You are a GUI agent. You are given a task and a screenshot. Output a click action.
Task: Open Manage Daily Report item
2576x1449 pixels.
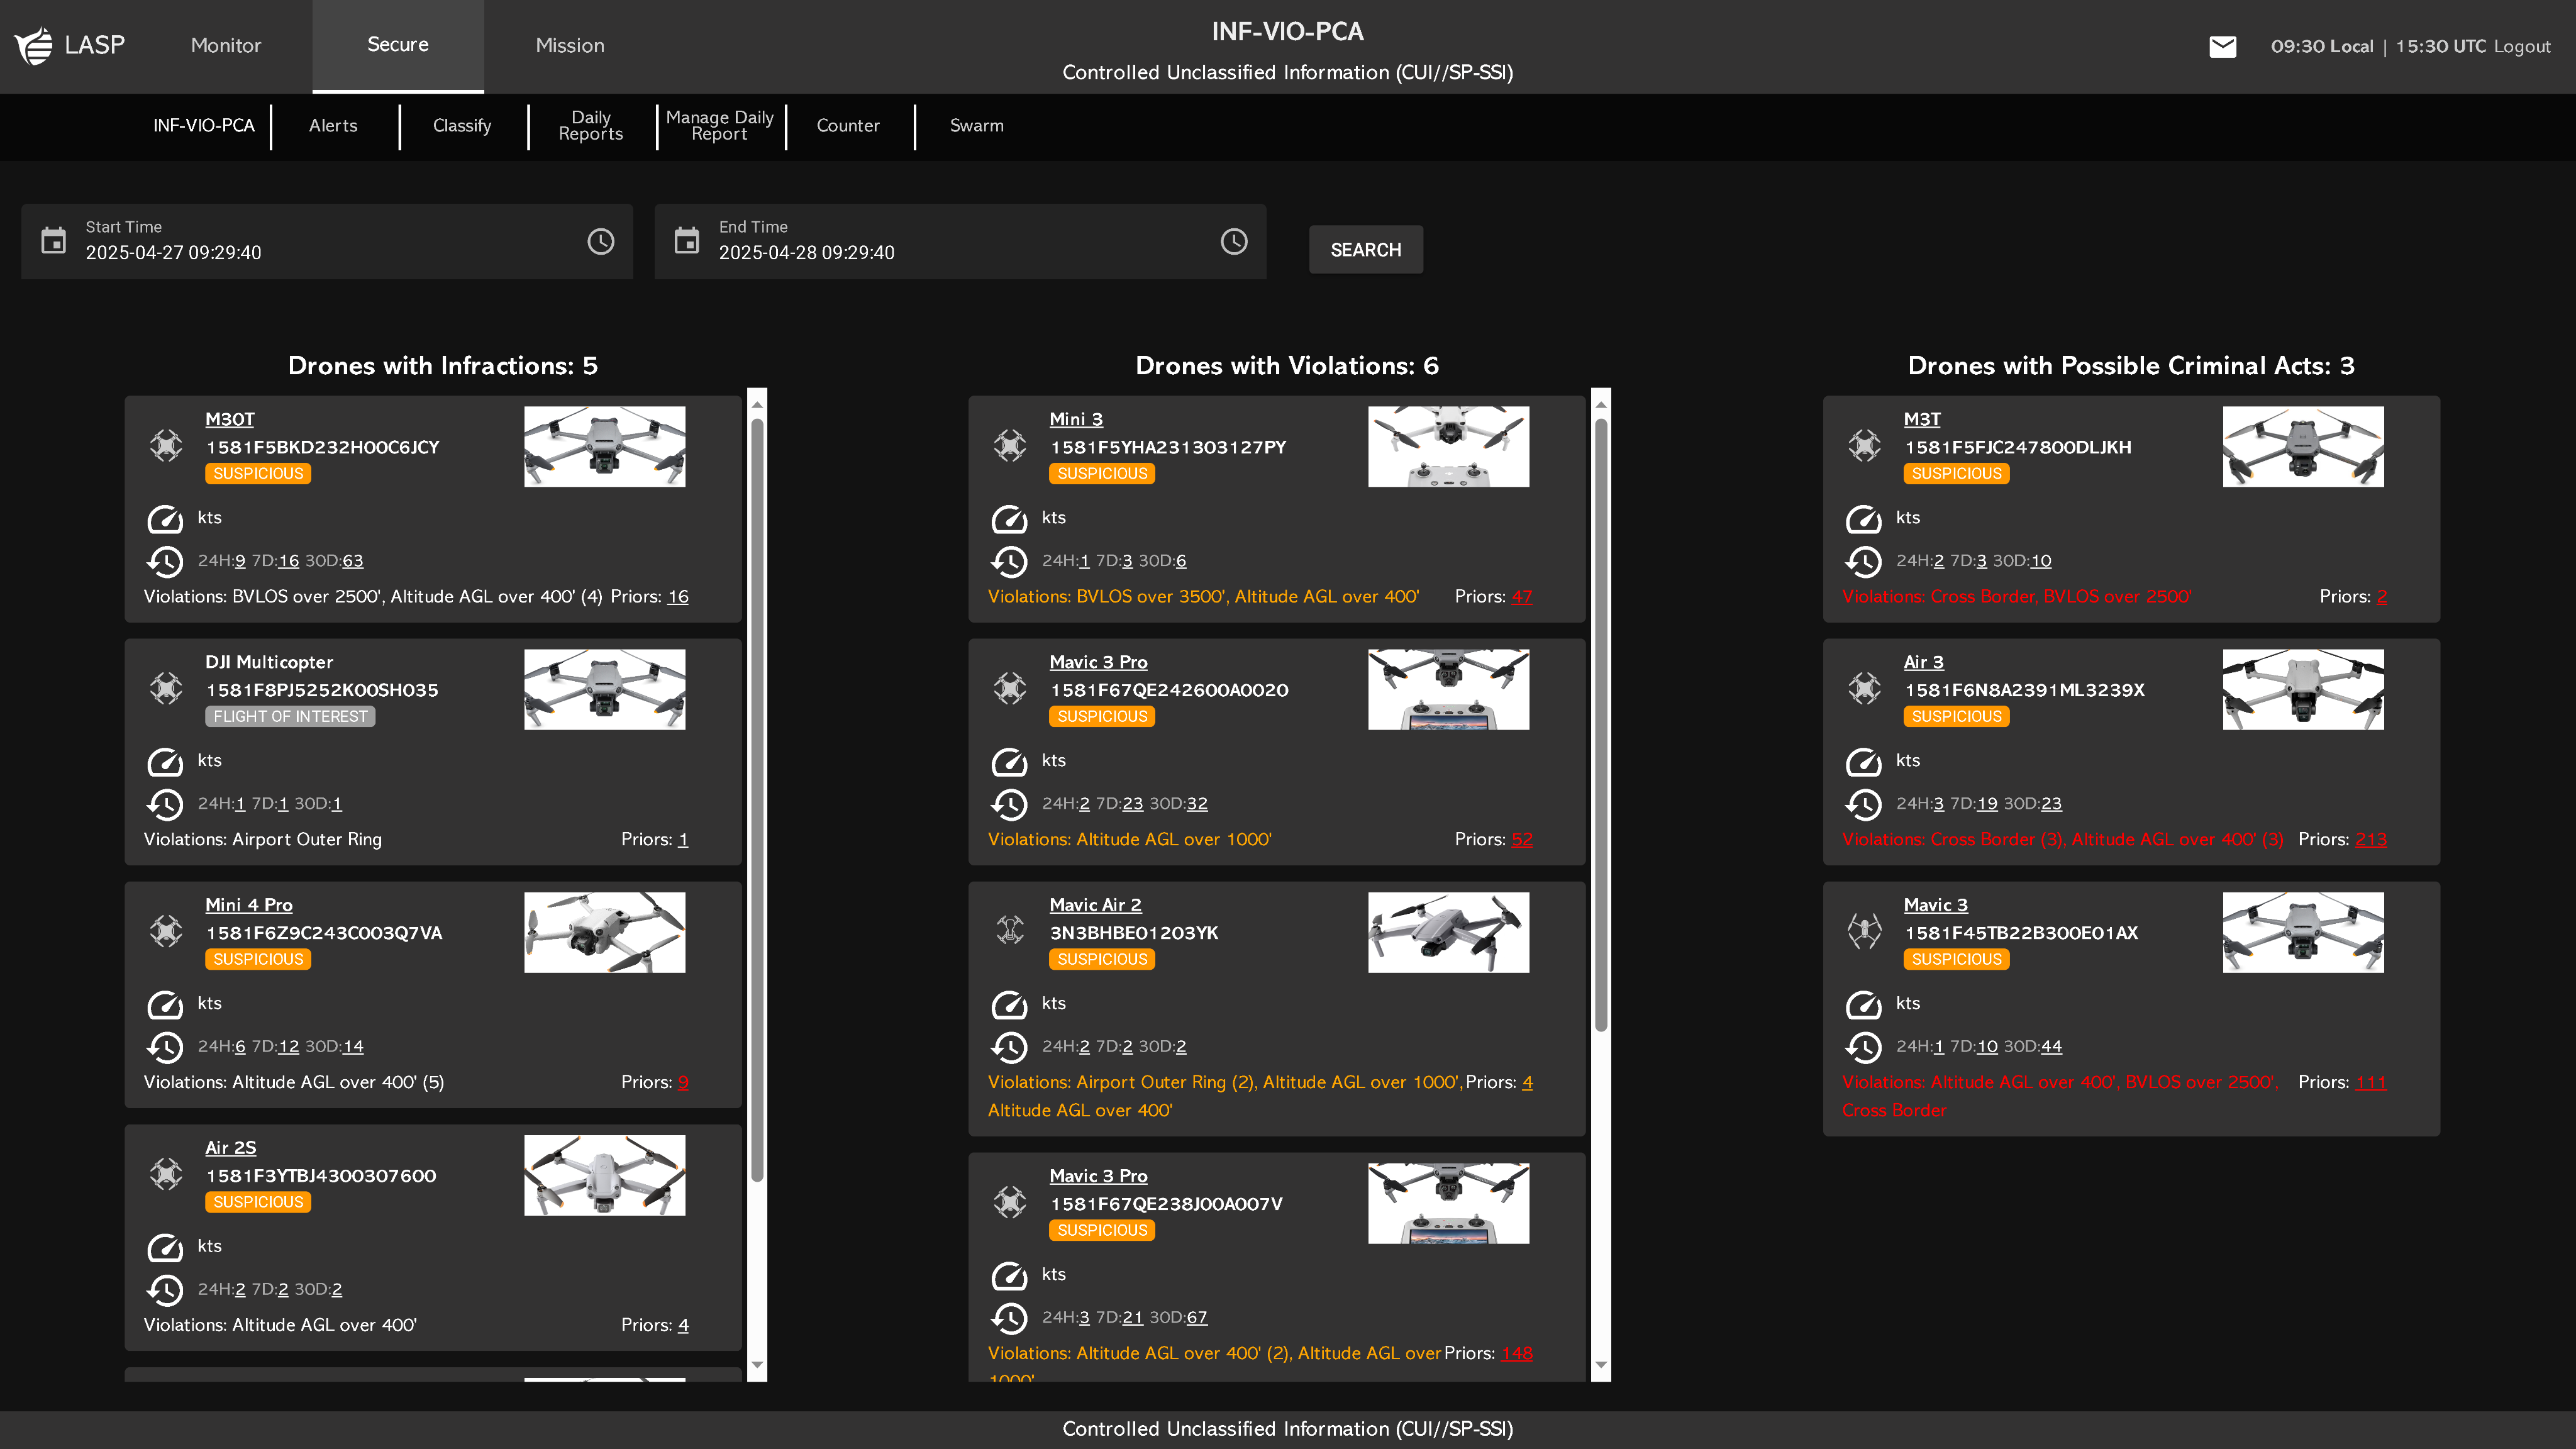pos(720,126)
